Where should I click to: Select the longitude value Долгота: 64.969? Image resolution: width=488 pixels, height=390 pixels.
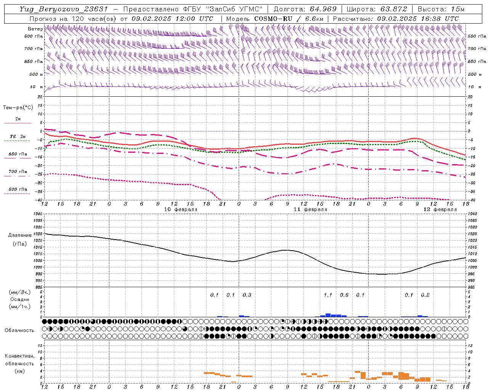[x=305, y=9]
